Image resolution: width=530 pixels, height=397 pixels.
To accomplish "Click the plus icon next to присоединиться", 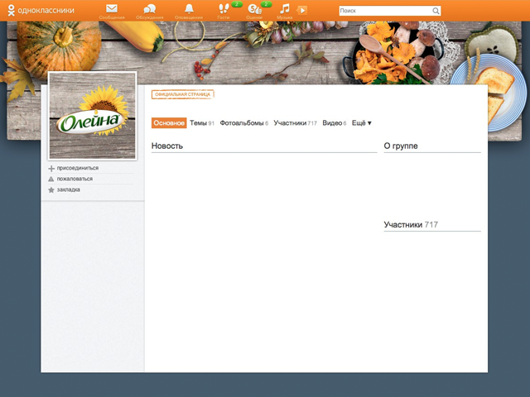I will pyautogui.click(x=51, y=168).
